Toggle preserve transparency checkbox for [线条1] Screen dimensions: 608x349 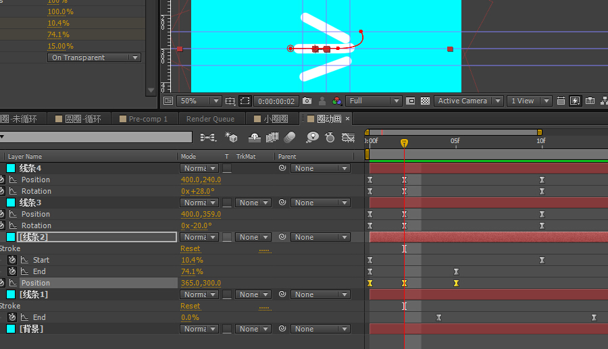pos(227,294)
